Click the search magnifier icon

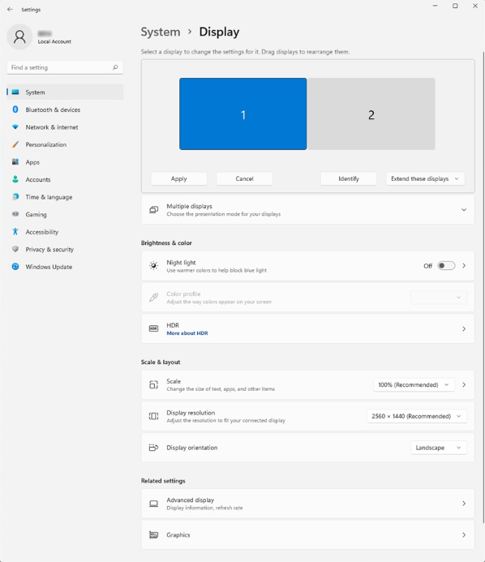pyautogui.click(x=115, y=67)
